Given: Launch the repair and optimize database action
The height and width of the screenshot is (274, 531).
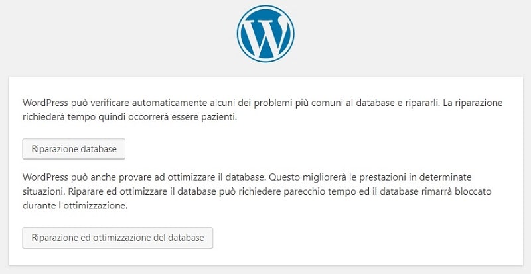Looking at the screenshot, I should [117, 238].
